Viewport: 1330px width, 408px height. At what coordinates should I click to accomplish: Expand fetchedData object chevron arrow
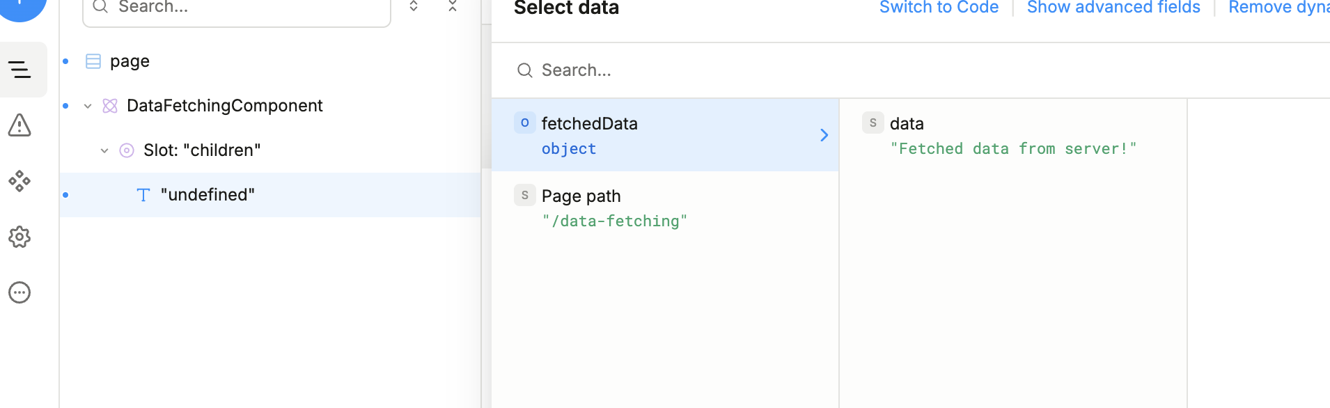pos(824,135)
